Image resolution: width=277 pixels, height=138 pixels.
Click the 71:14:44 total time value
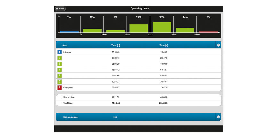click(115, 103)
